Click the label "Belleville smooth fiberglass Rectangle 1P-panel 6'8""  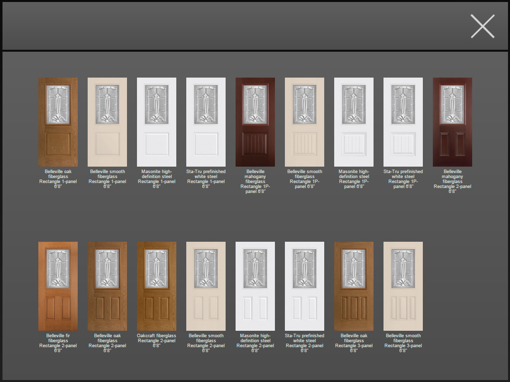304,179
